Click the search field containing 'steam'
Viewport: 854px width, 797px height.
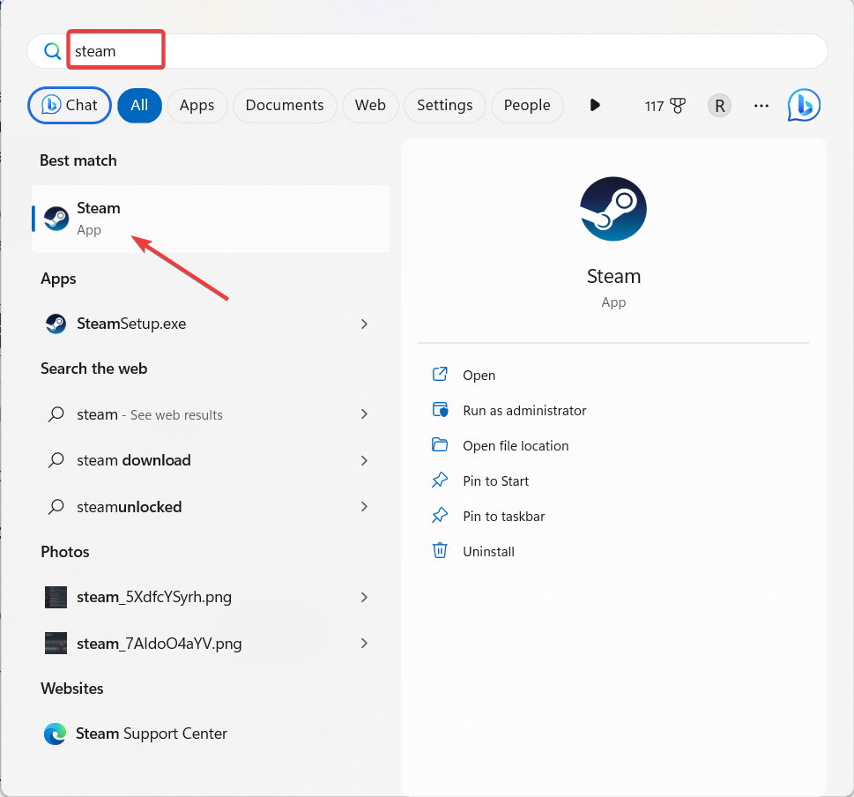tap(427, 51)
